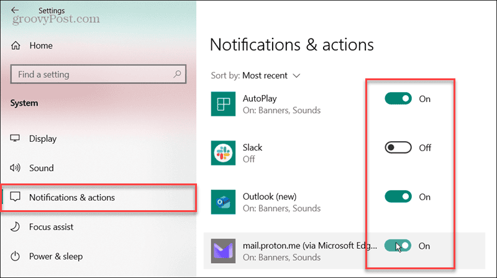
Task: Click the Notifications & actions speech bubble icon
Action: coord(15,197)
